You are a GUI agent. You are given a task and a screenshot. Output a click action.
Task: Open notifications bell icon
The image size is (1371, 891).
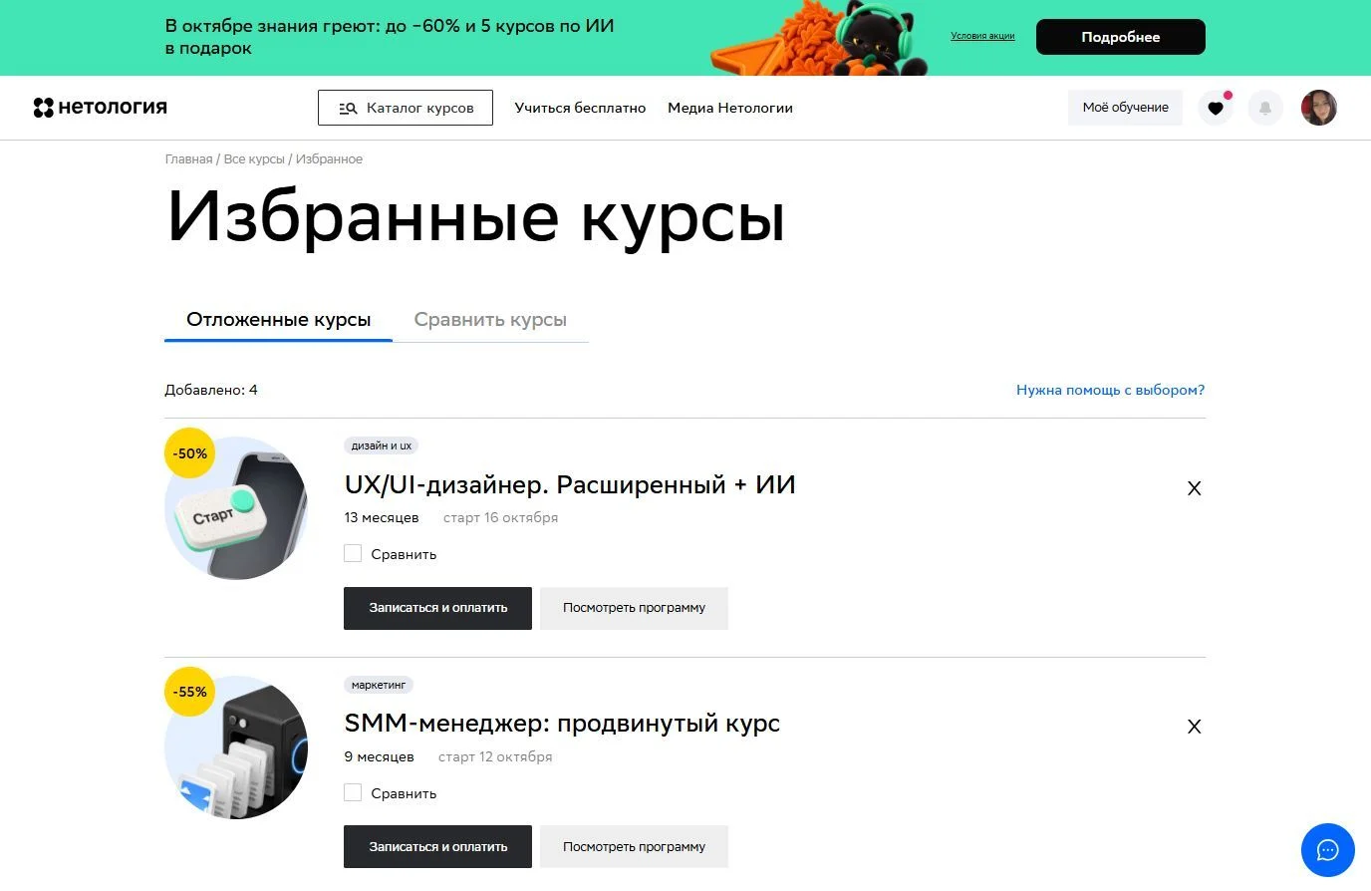click(1265, 108)
